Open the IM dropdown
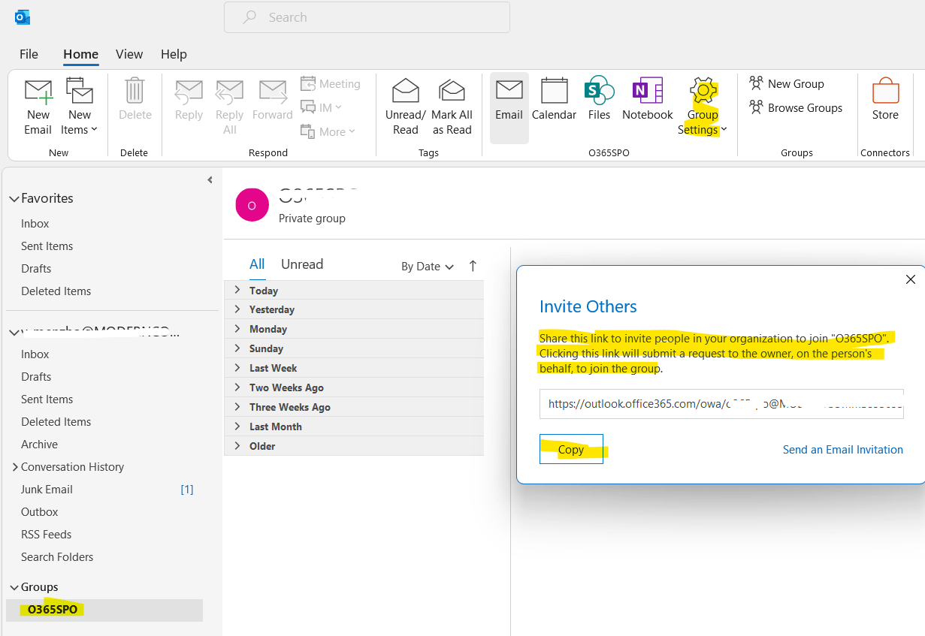This screenshot has width=925, height=636. tap(322, 107)
